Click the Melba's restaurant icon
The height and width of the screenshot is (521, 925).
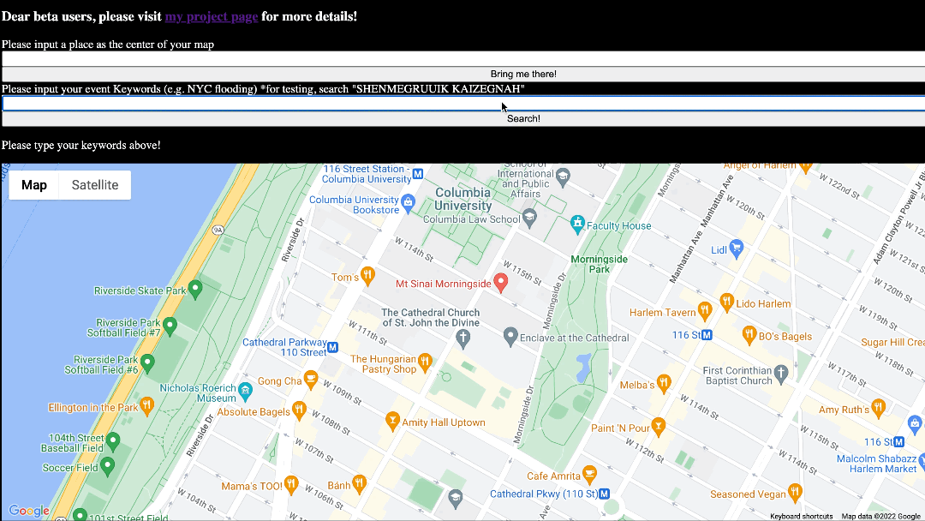coord(664,384)
